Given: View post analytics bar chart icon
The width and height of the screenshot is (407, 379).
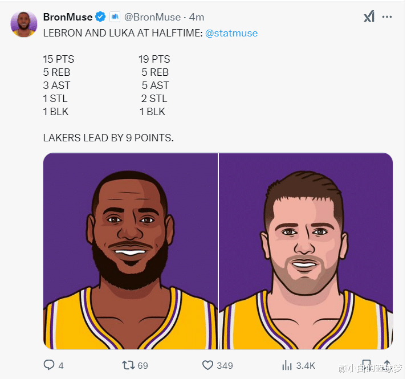Looking at the screenshot, I should point(287,365).
